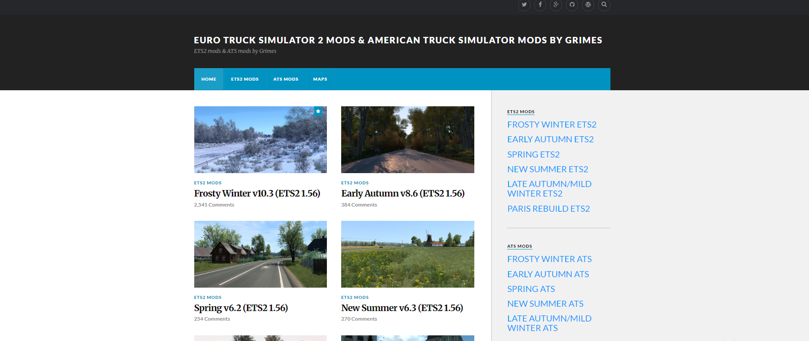809x341 pixels.
Task: Open the WordPress icon in header
Action: [x=588, y=5]
